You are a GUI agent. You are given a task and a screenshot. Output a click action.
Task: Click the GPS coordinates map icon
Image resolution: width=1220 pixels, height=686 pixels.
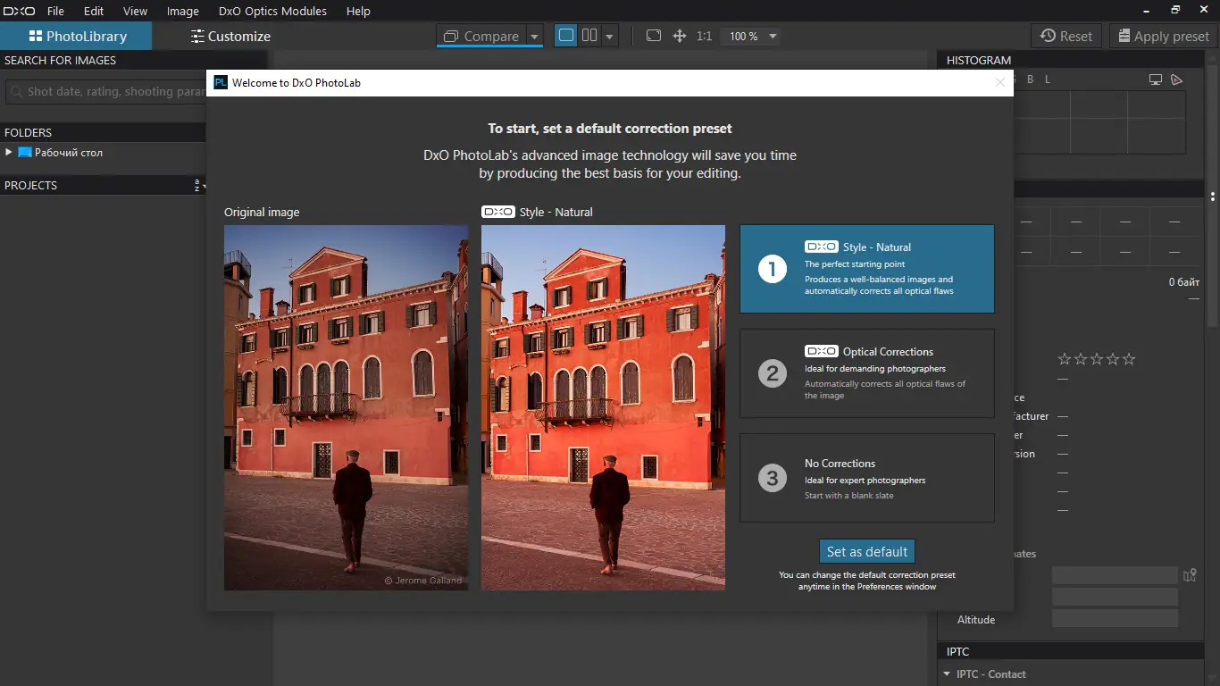(x=1189, y=575)
